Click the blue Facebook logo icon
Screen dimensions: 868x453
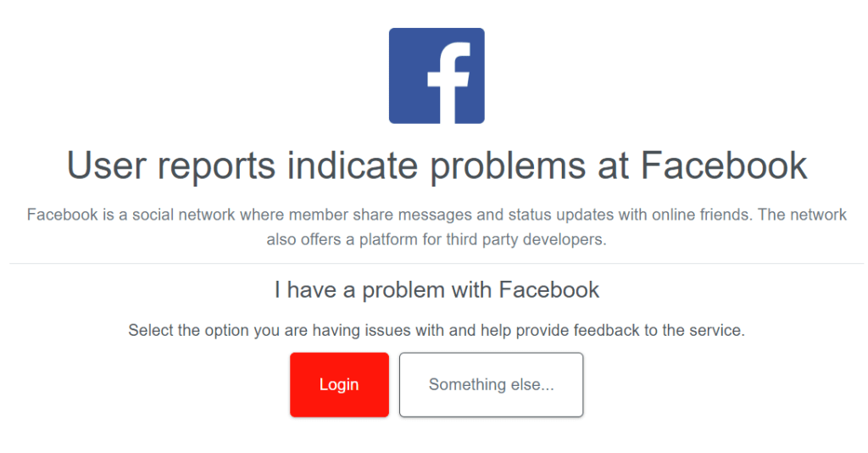437,75
